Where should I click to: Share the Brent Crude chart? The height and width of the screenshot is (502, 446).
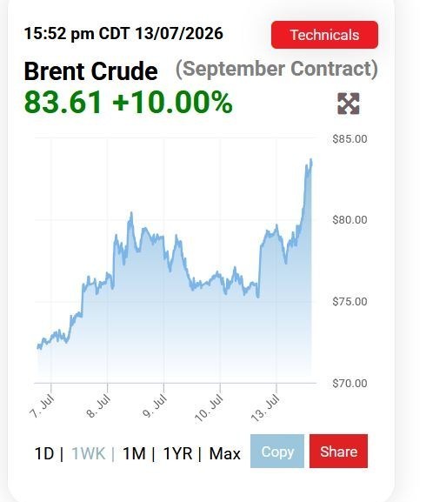(x=338, y=452)
